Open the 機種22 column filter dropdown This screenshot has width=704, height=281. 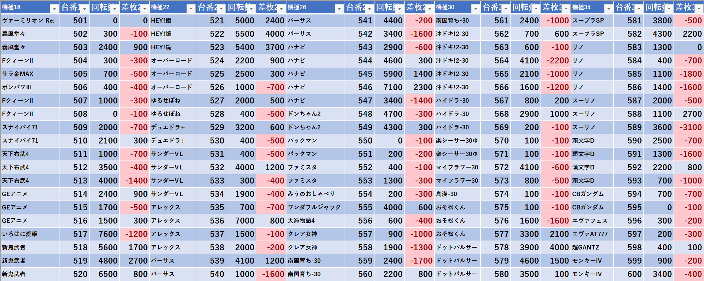[191, 9]
